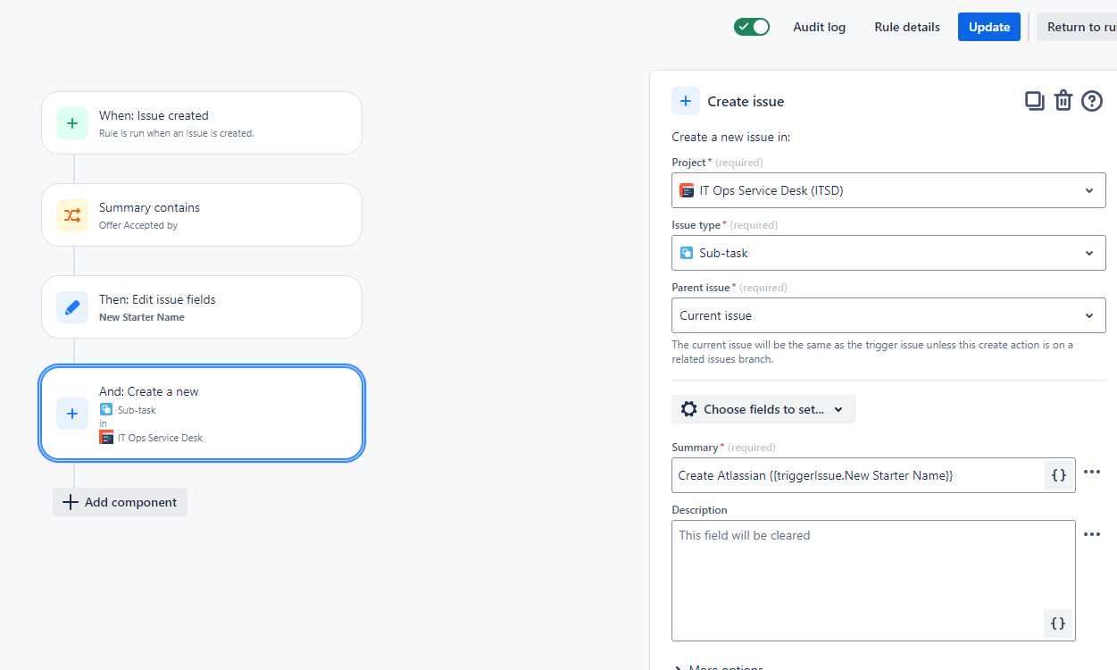Disable the rule with the green toggle
The height and width of the screenshot is (670, 1117).
coord(751,27)
